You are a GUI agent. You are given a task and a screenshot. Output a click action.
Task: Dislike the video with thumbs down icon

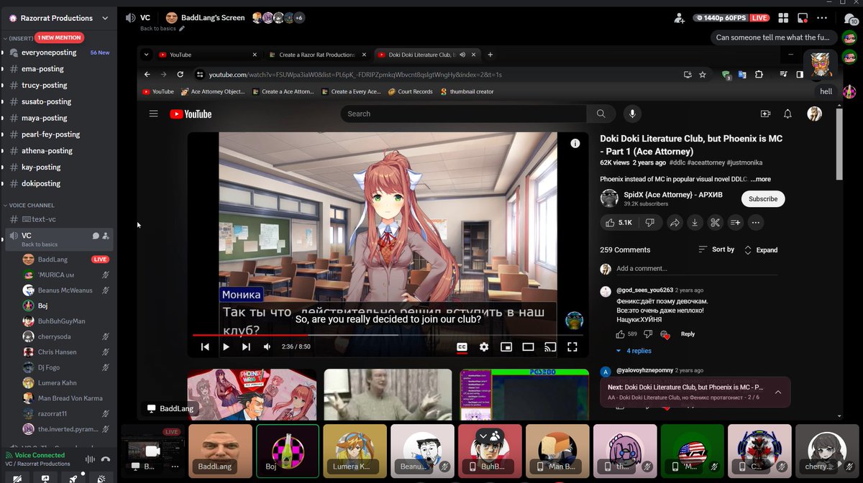point(649,223)
